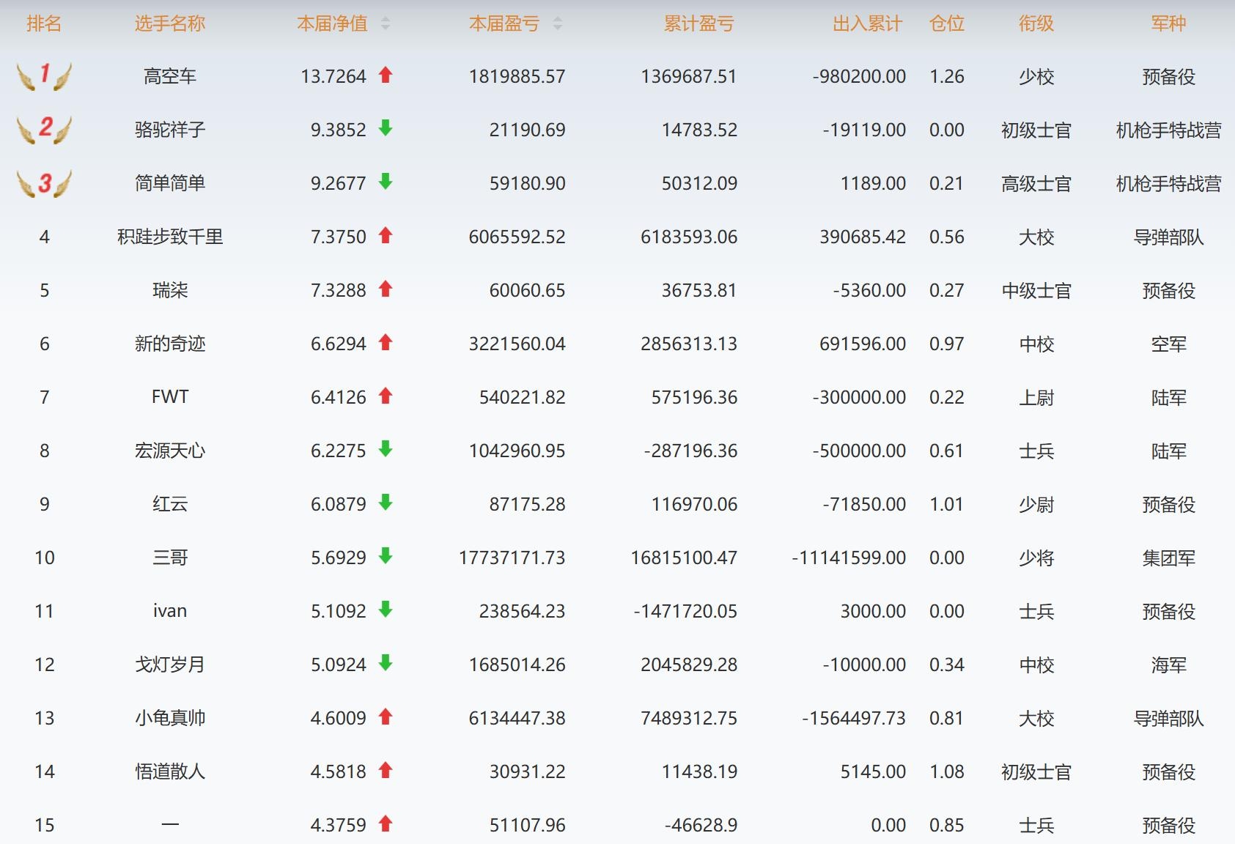Screen dimensions: 1235x844
Task: Click the 少将 rank for 三哥
Action: (x=1036, y=558)
